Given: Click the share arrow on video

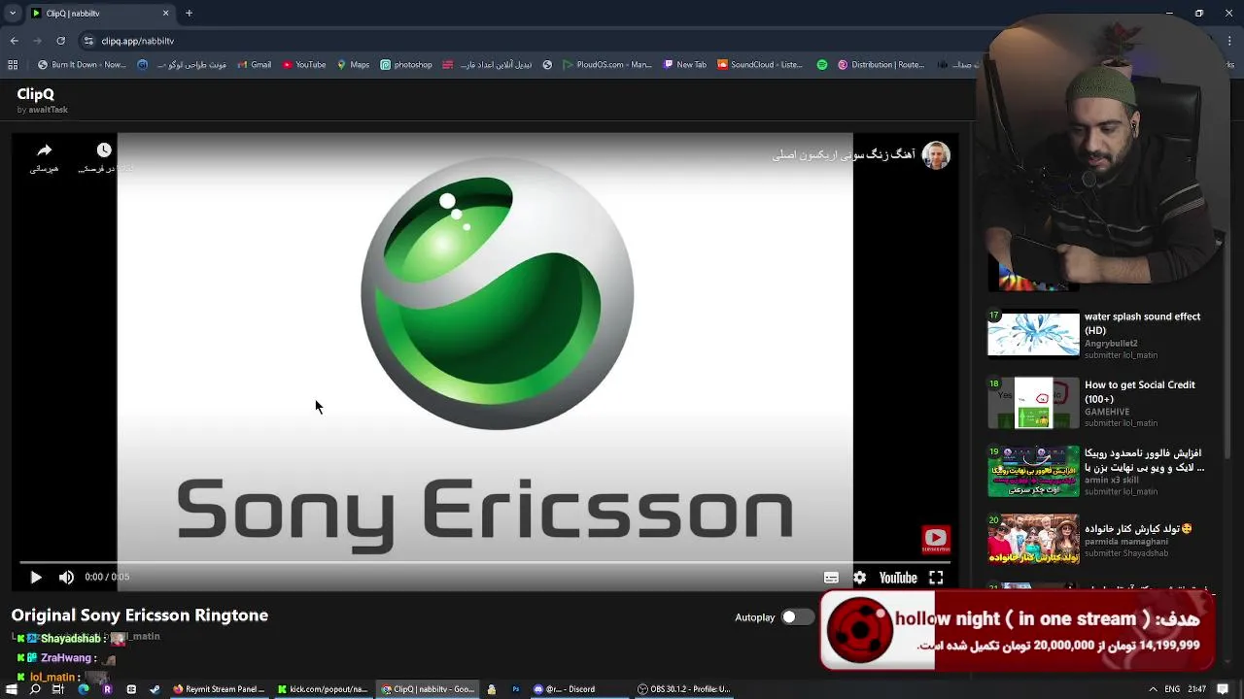Looking at the screenshot, I should click(x=44, y=150).
